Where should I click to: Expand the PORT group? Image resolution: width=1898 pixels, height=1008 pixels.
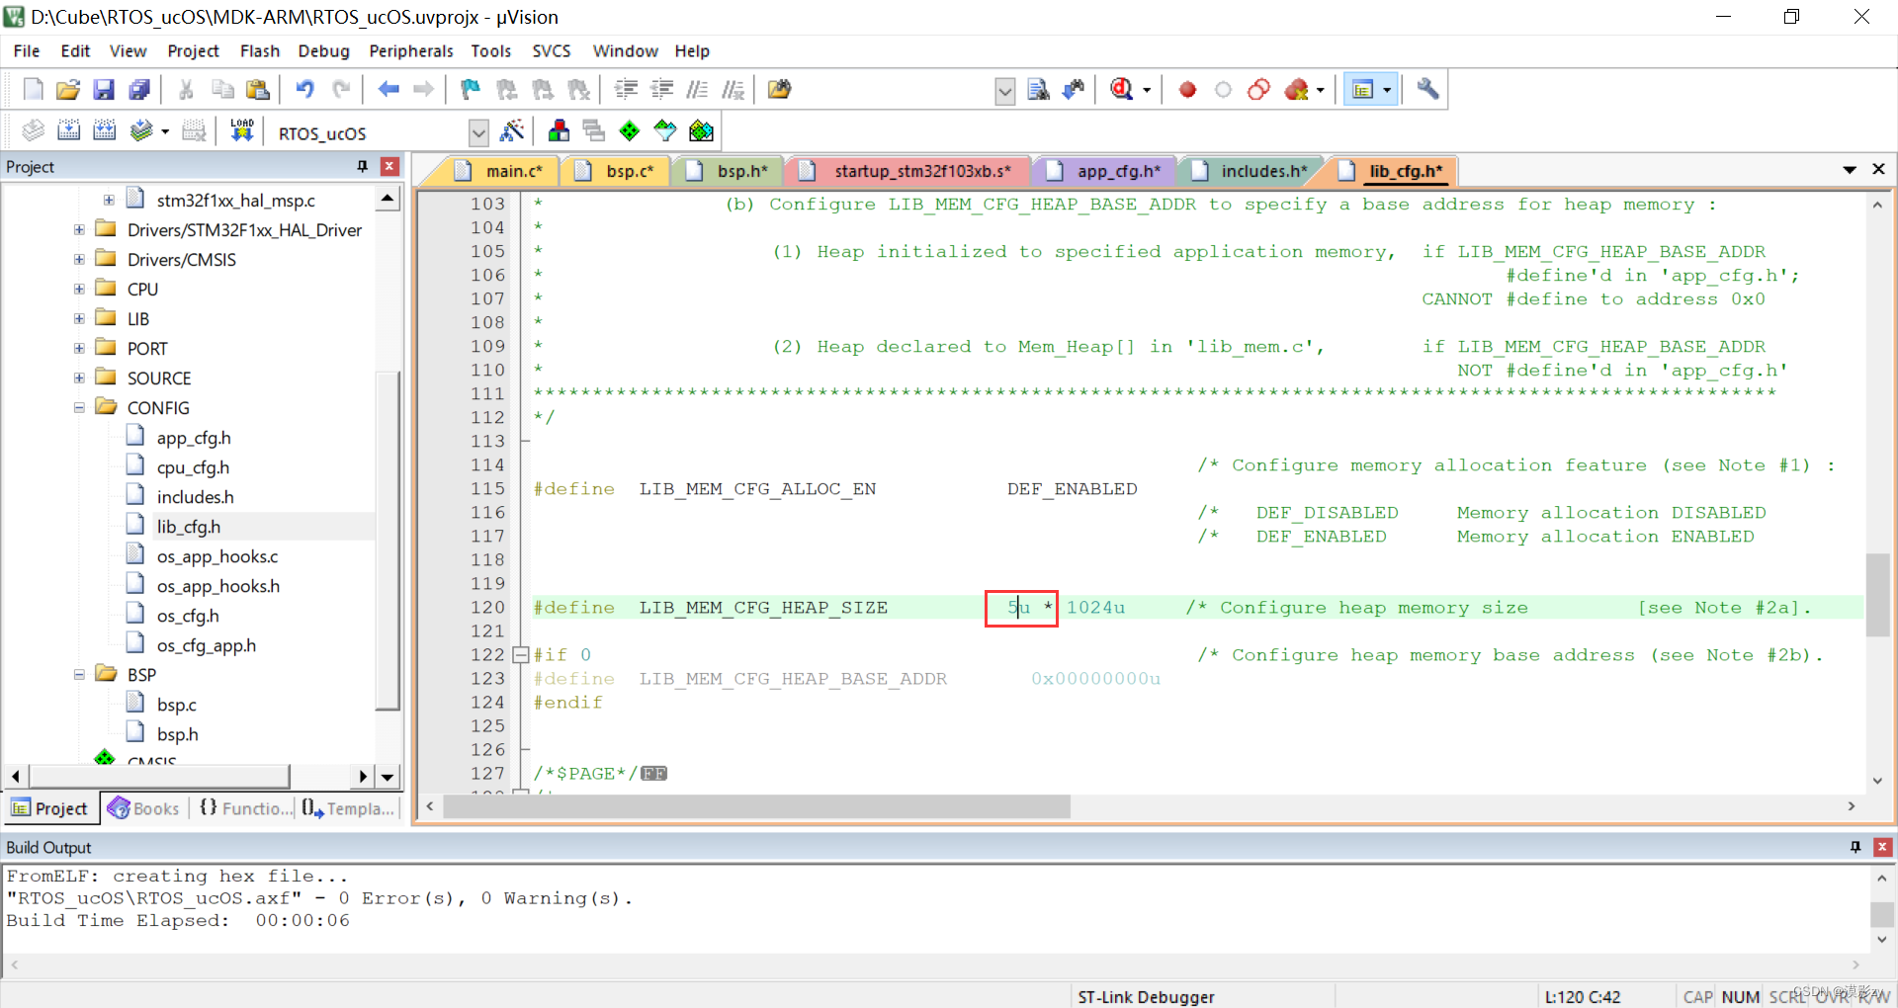[x=79, y=348]
